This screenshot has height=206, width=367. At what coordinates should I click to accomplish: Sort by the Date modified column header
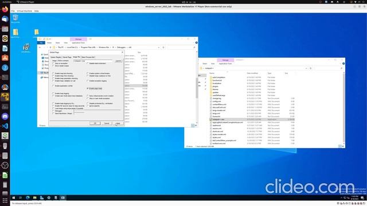tap(252, 73)
